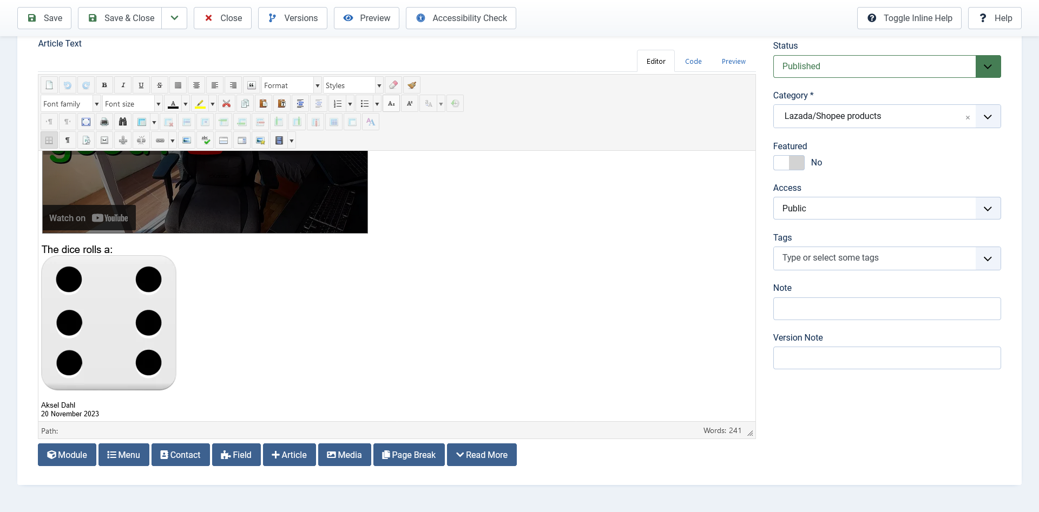
Task: Run the spellcheck abc icon
Action: 206,141
